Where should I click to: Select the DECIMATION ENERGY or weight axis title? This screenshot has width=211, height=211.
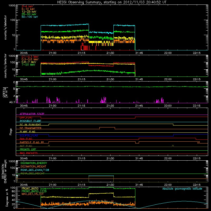coord(4,171)
